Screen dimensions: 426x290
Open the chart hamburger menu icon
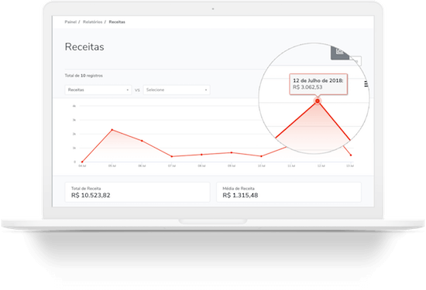[x=366, y=84]
